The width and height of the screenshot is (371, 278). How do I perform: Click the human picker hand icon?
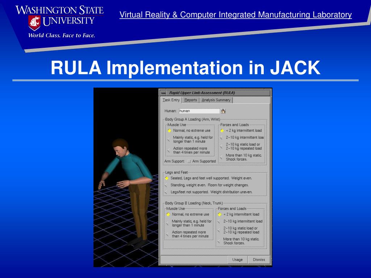coord(223,111)
